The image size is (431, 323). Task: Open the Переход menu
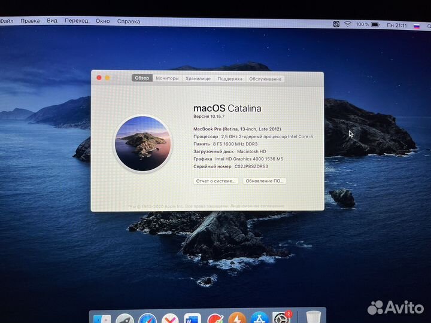(x=77, y=20)
